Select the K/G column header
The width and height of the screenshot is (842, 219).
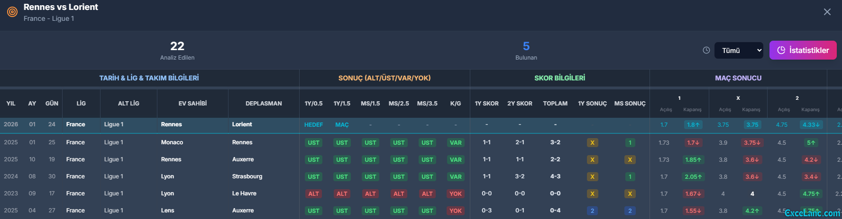455,104
